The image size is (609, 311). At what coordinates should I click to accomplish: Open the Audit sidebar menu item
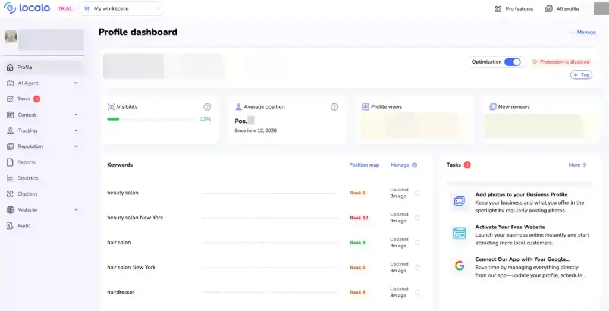pos(44,225)
